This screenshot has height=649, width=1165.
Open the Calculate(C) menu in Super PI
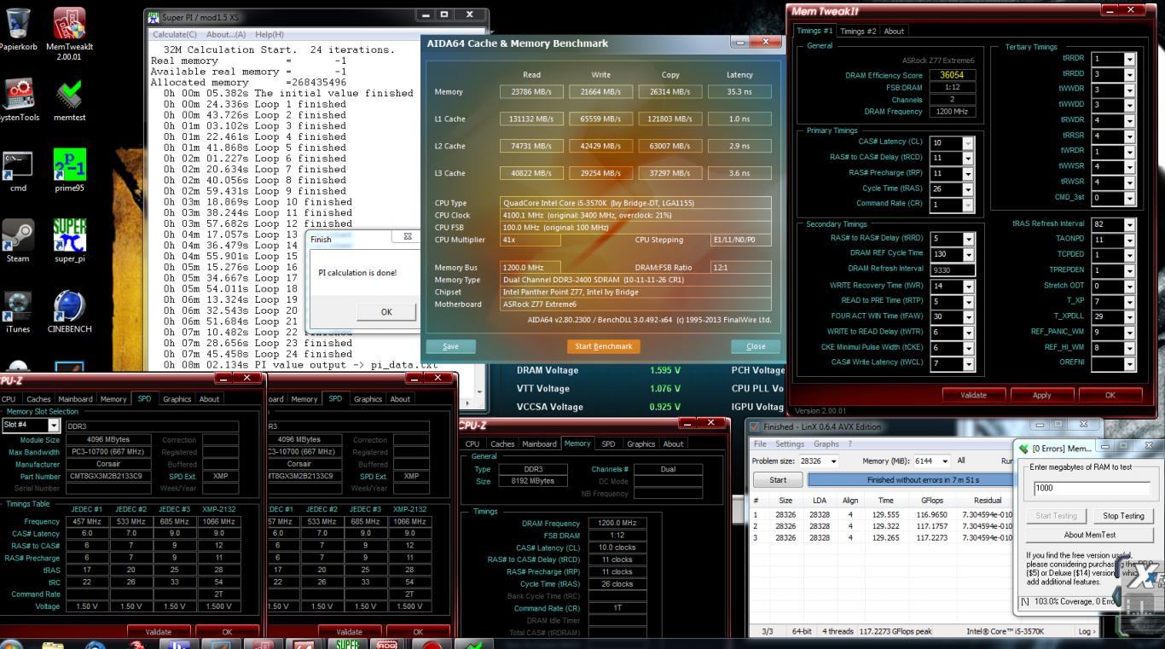[175, 34]
